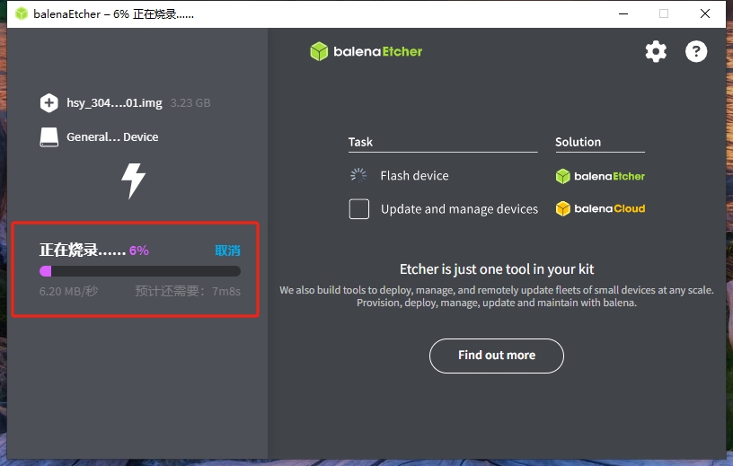Screen dimensions: 733x466
Task: Click the 正在烧录...... status label
Action: pyautogui.click(x=83, y=251)
